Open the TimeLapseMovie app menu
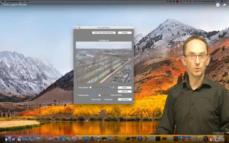Image resolution: width=229 pixels, height=143 pixels. tap(13, 1)
